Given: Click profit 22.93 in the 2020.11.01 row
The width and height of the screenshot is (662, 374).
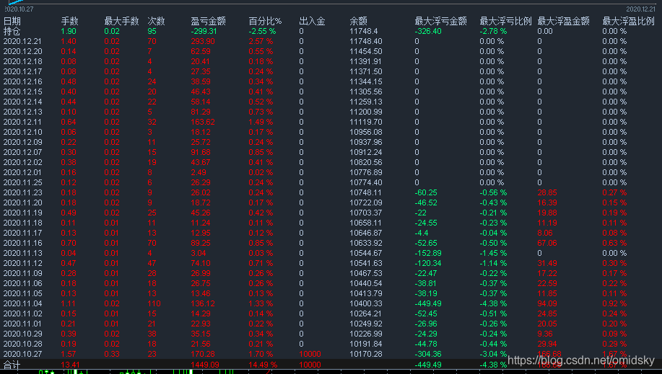Looking at the screenshot, I should (201, 324).
